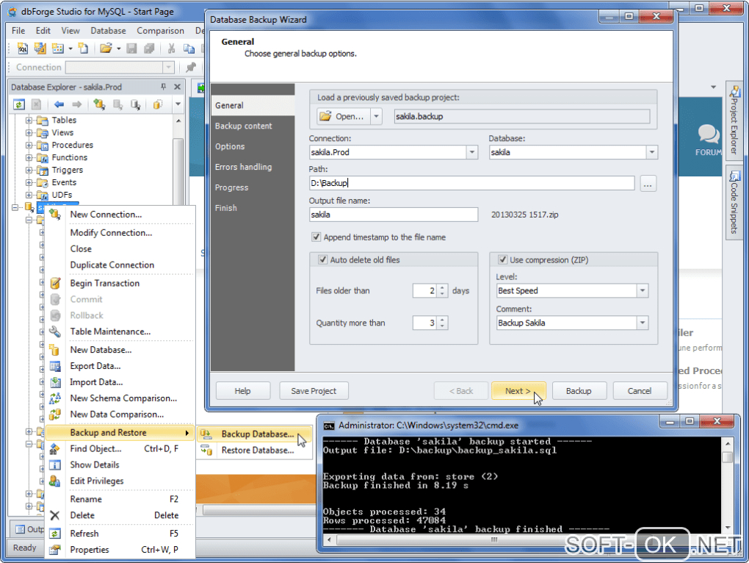Adjust the Files older than days spinner
Screen dimensions: 749x563
[x=442, y=290]
